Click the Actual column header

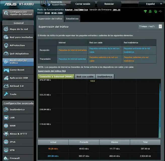click(x=53, y=142)
